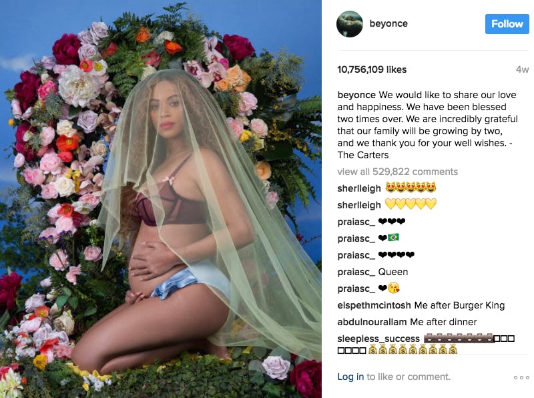
Task: Open the beyonce username in header
Action: [x=388, y=23]
